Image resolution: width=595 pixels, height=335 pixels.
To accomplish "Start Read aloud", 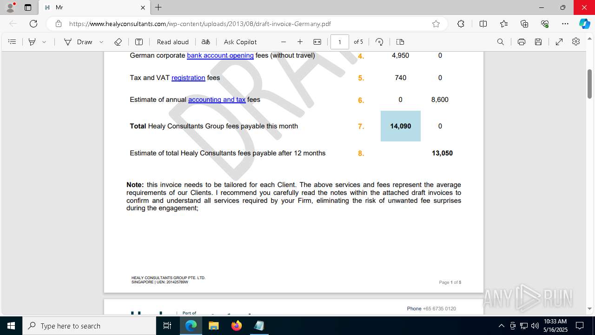I will pos(172,42).
